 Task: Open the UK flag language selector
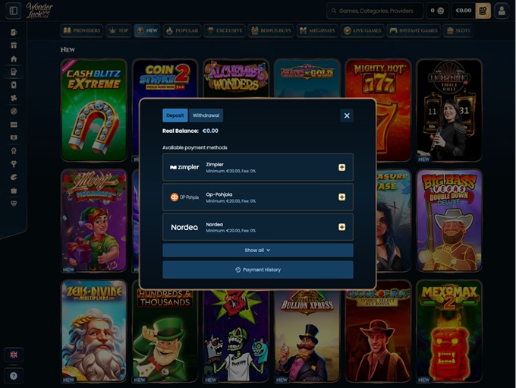pos(14,355)
